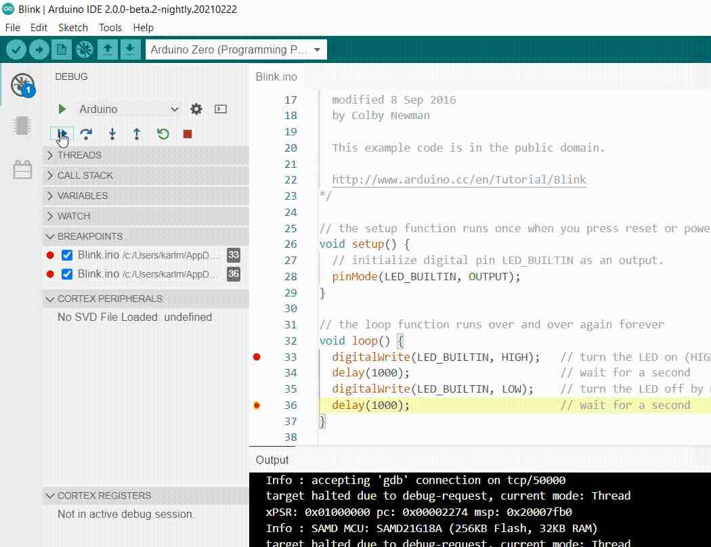Screen dimensions: 711x547
Task: Expand the VARIABLES section
Action: tap(82, 196)
